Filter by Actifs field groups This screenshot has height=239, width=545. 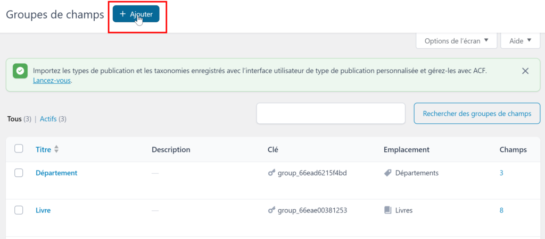pyautogui.click(x=48, y=119)
